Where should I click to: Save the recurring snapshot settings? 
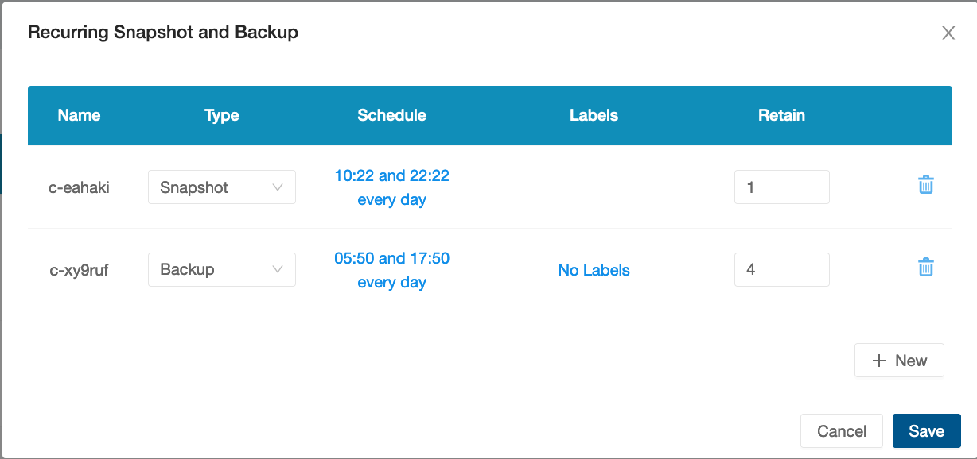click(926, 430)
